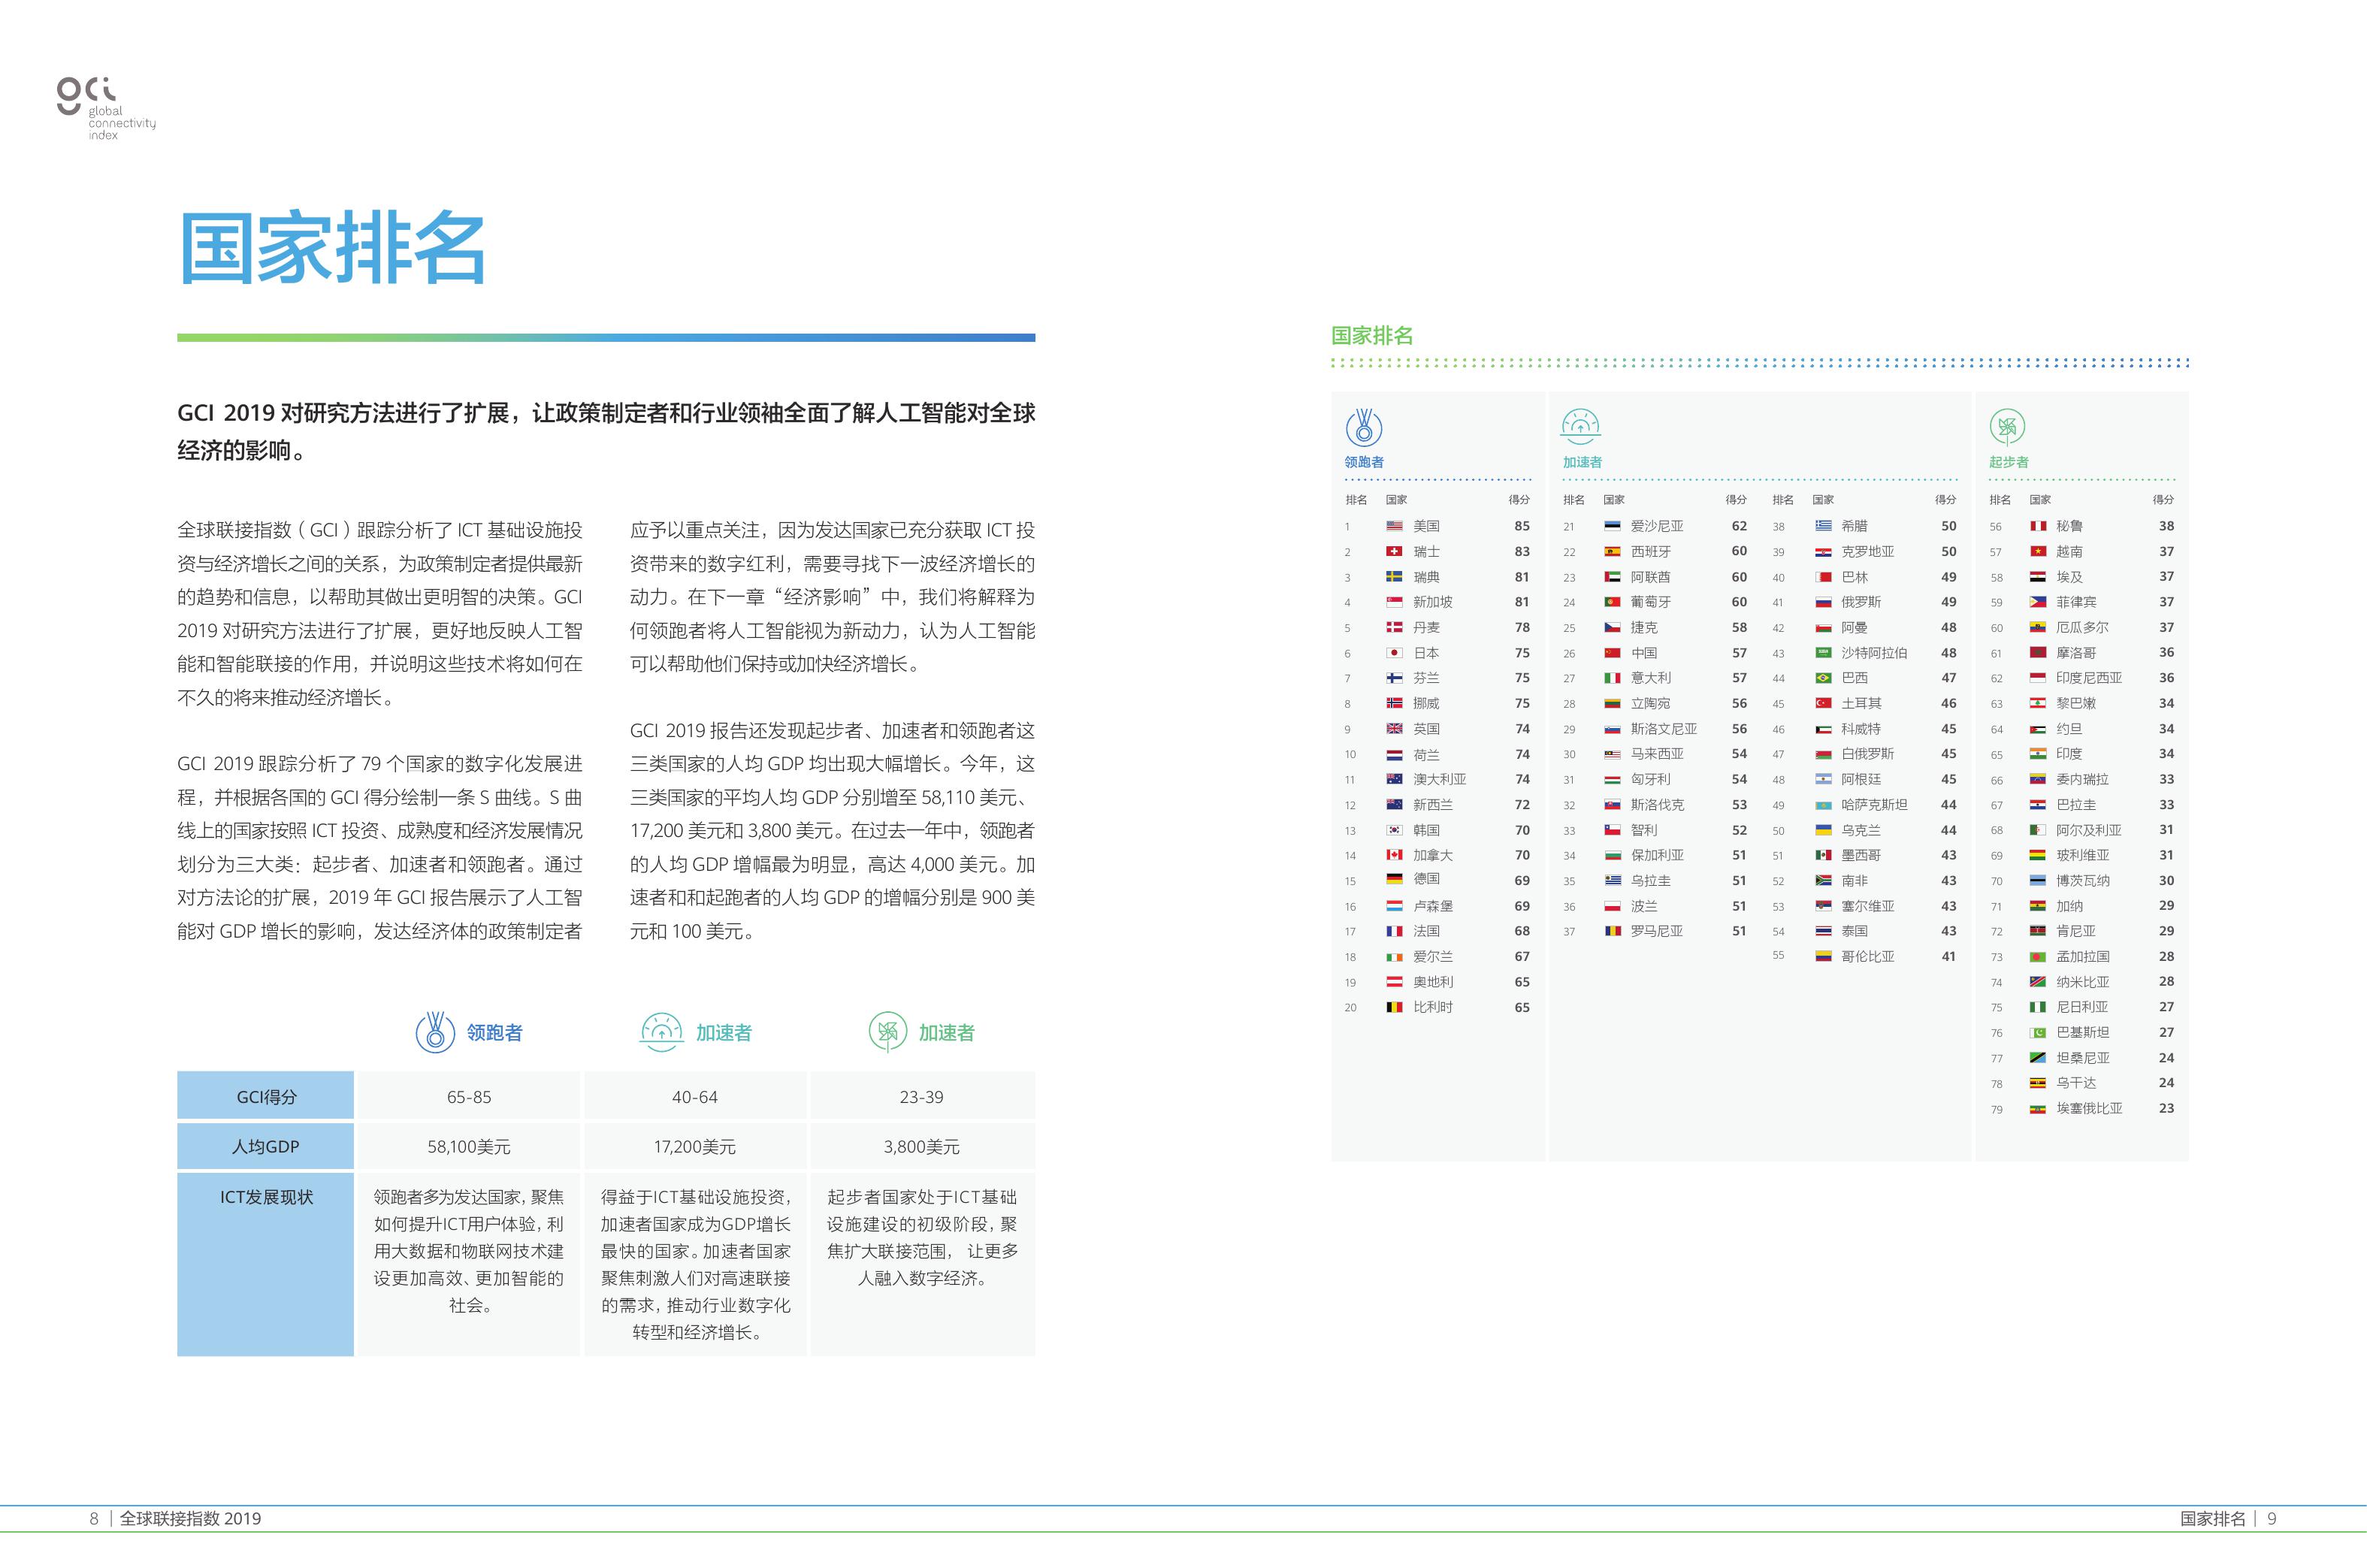Click page number 9 in the footer
Image resolution: width=2367 pixels, height=1568 pixels.
click(x=2272, y=1518)
